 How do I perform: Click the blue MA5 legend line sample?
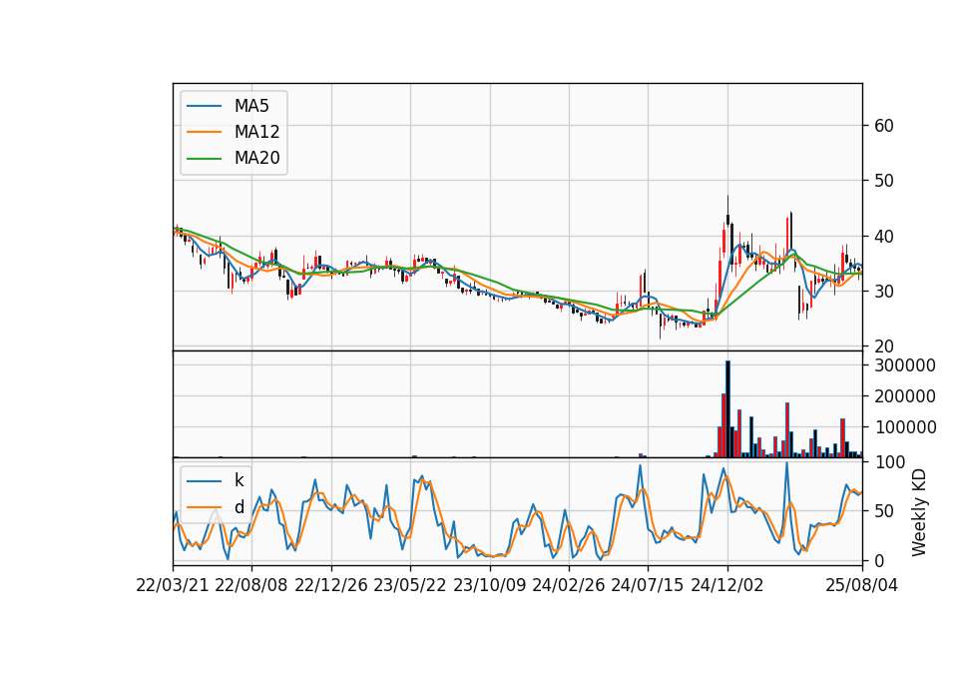coord(204,107)
